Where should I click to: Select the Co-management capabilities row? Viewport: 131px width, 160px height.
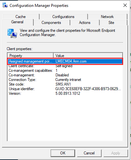click(x=65, y=70)
